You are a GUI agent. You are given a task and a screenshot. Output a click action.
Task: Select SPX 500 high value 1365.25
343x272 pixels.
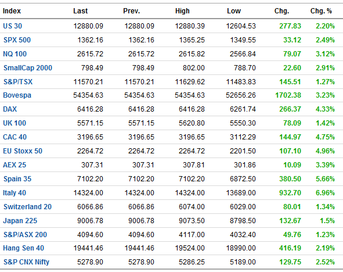tap(192, 40)
